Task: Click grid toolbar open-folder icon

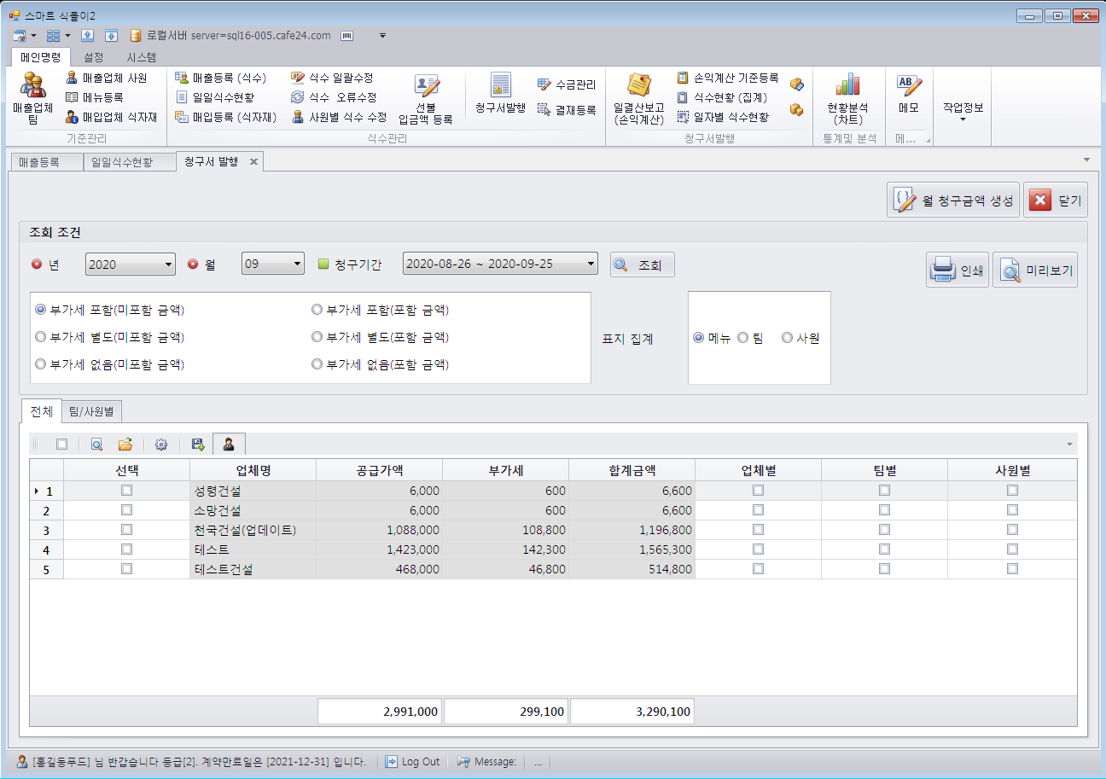Action: click(x=125, y=445)
